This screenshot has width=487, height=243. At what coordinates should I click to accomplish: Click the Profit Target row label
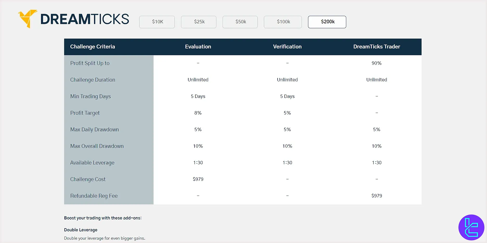click(85, 113)
